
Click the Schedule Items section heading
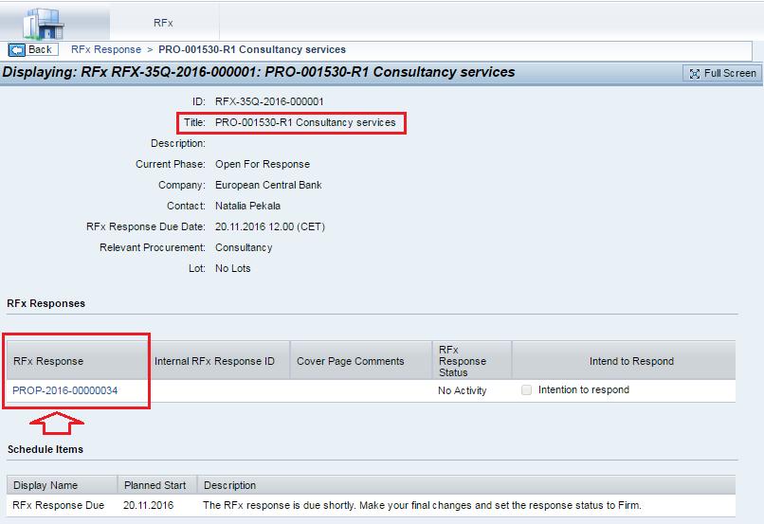coord(45,449)
